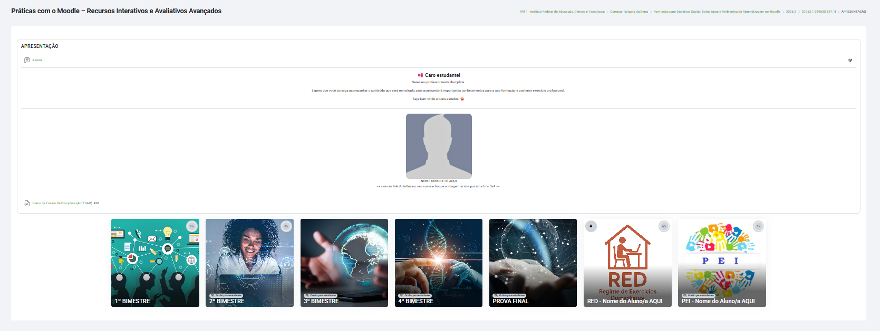Click the 0% progress badge on 1º BIMESTRE

(192, 226)
